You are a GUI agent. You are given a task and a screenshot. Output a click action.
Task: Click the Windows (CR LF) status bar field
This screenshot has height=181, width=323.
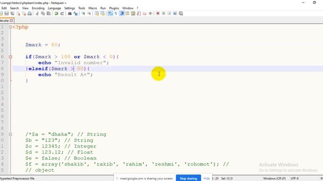[275, 178]
